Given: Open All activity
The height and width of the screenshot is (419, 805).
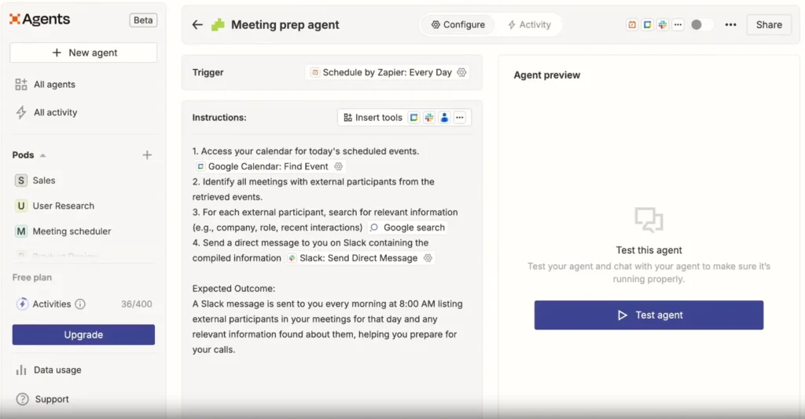Looking at the screenshot, I should 46,112.
